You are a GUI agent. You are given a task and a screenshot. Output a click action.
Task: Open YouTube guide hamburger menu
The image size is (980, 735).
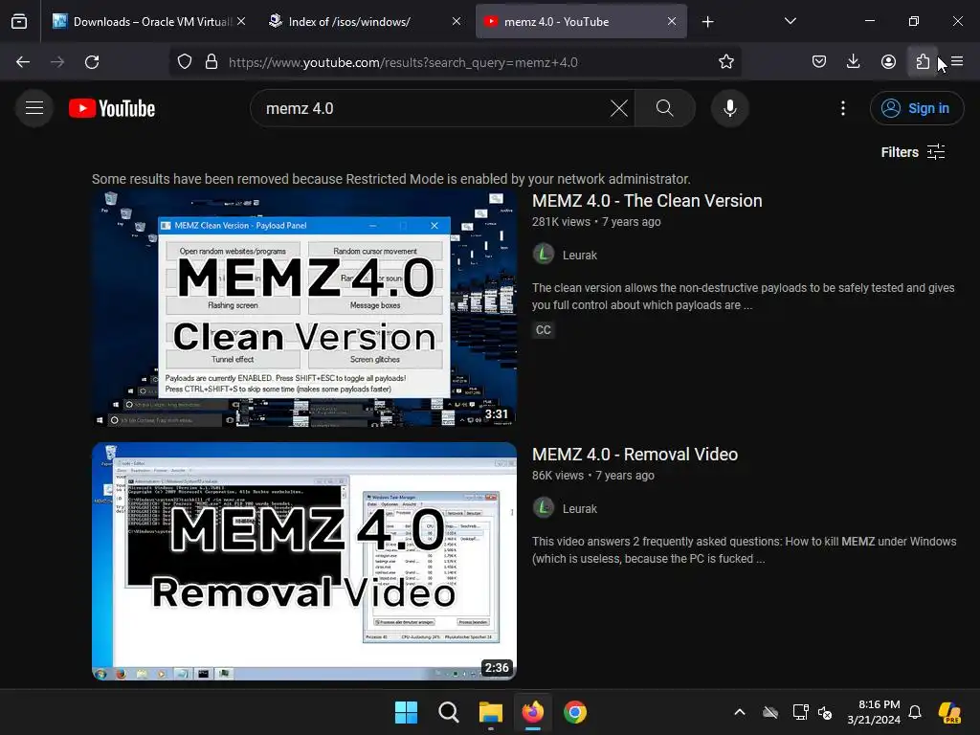coord(34,108)
